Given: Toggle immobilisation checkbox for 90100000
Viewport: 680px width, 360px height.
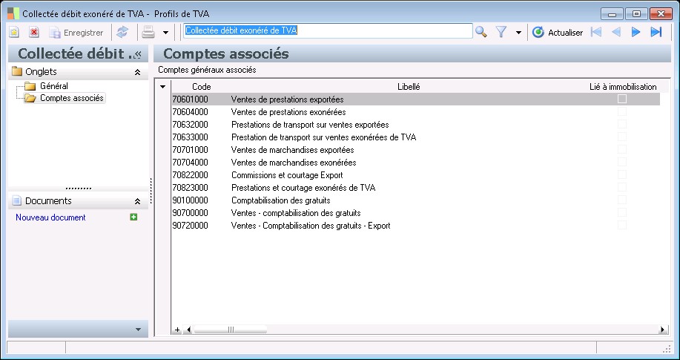Looking at the screenshot, I should click(x=622, y=200).
